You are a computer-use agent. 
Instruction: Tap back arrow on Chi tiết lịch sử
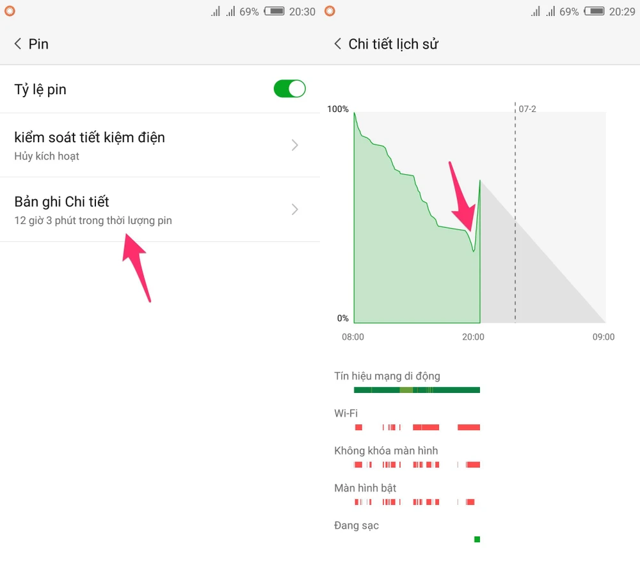[x=337, y=44]
